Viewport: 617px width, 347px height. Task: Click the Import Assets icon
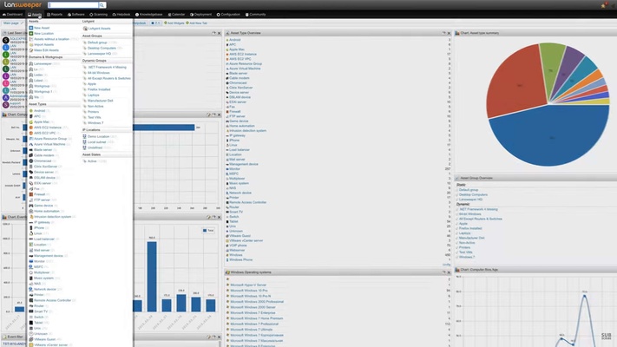(x=31, y=44)
